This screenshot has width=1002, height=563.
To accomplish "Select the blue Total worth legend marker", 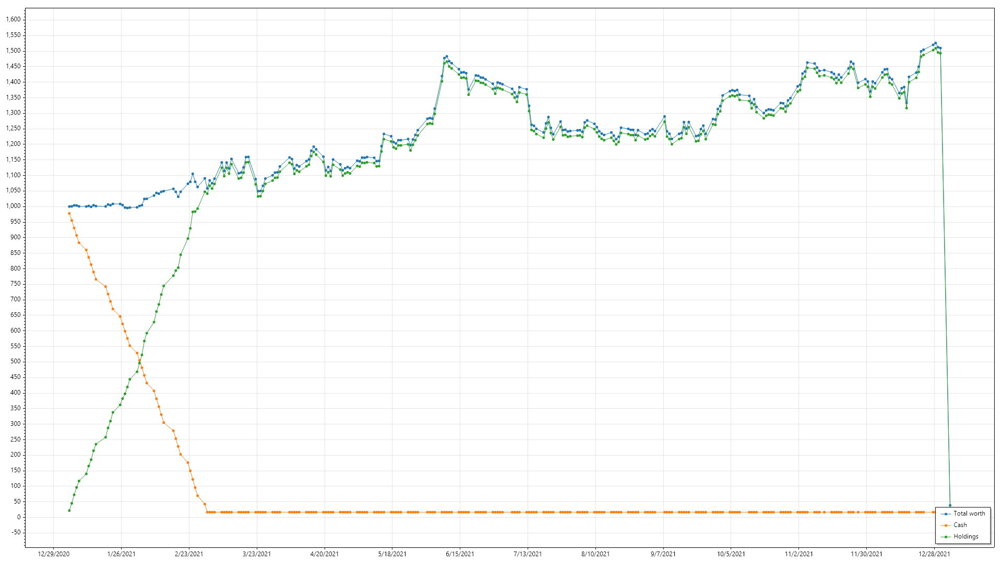I will pyautogui.click(x=946, y=514).
